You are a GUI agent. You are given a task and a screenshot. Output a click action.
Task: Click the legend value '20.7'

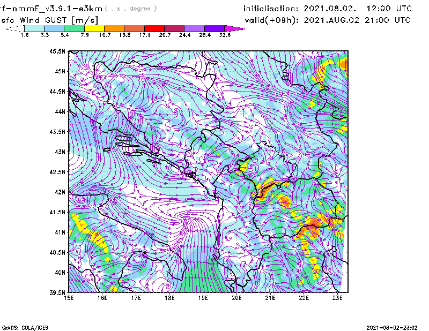tap(165, 35)
